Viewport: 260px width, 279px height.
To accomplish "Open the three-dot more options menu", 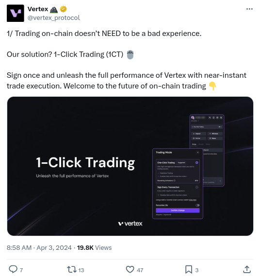I will pyautogui.click(x=249, y=9).
